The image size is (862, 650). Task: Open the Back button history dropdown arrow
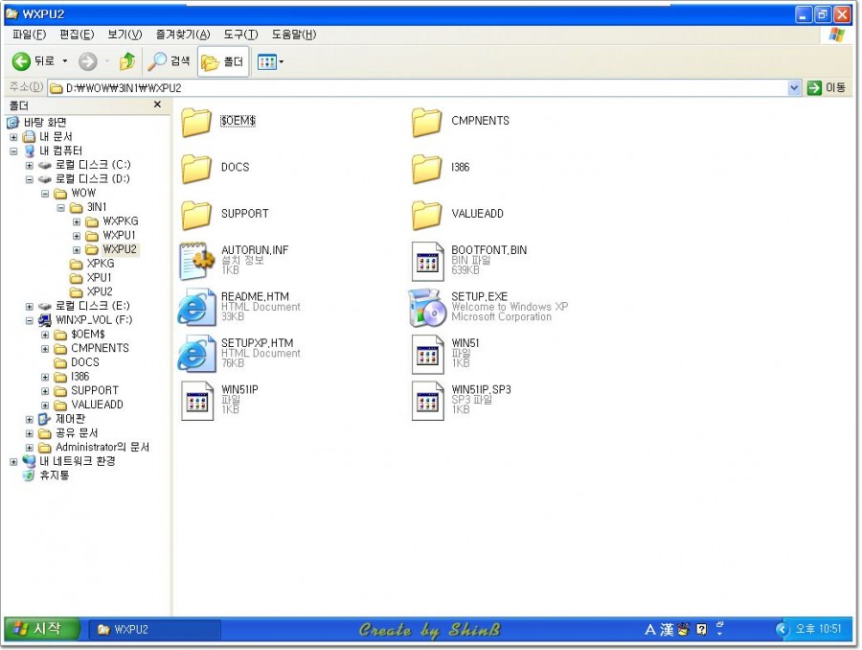tap(65, 61)
